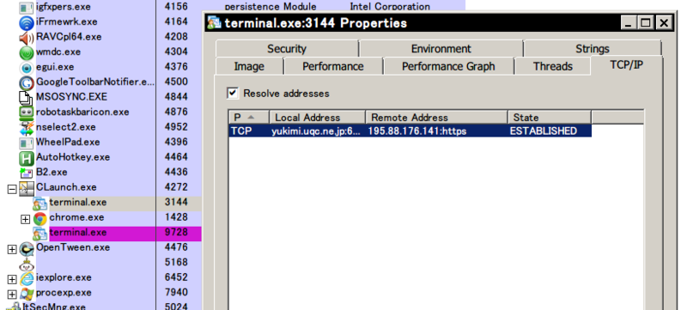
Task: Expand the OpenTween.exe process tree
Action: [12, 249]
